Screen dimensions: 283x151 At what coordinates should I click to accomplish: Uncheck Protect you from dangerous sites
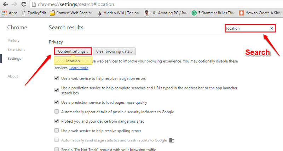point(57,121)
